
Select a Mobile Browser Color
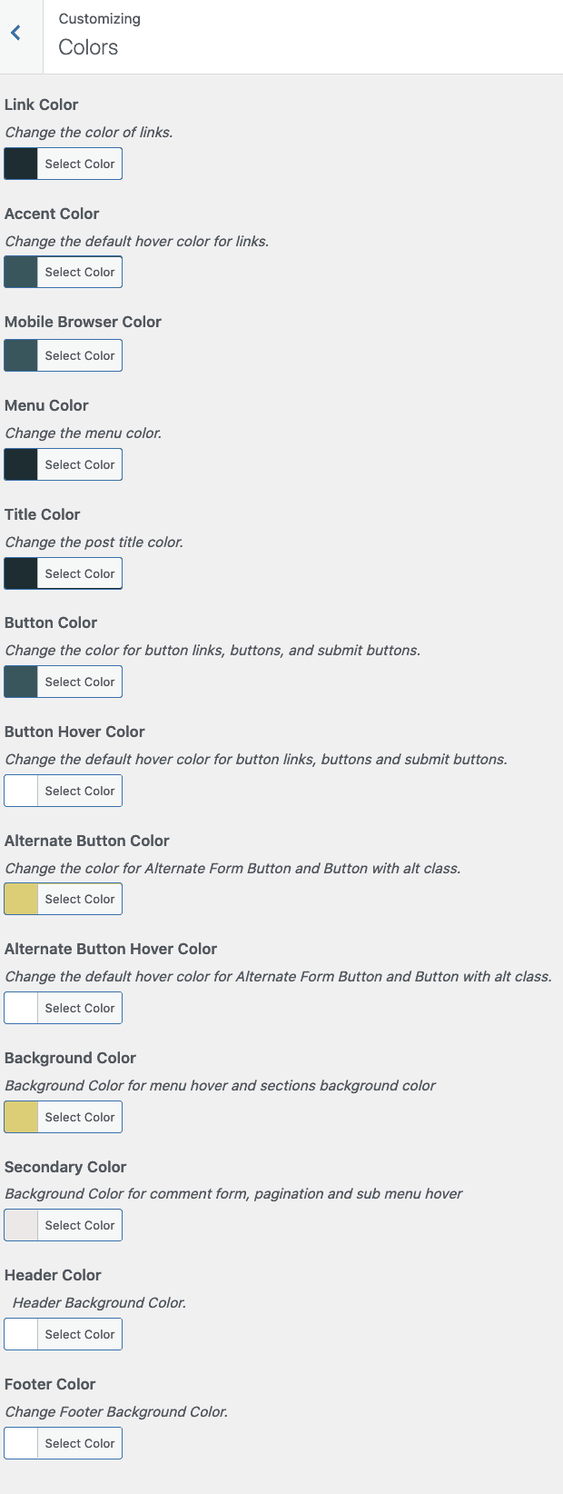(x=79, y=354)
